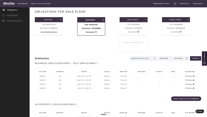The image size is (207, 117).
Task: Click end date 05/04/2027 field
Action: coord(179,58)
